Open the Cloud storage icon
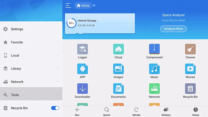208x117 pixels. (119, 49)
